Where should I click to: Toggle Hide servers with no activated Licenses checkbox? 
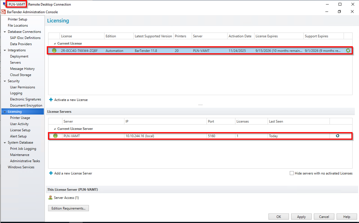(292, 173)
